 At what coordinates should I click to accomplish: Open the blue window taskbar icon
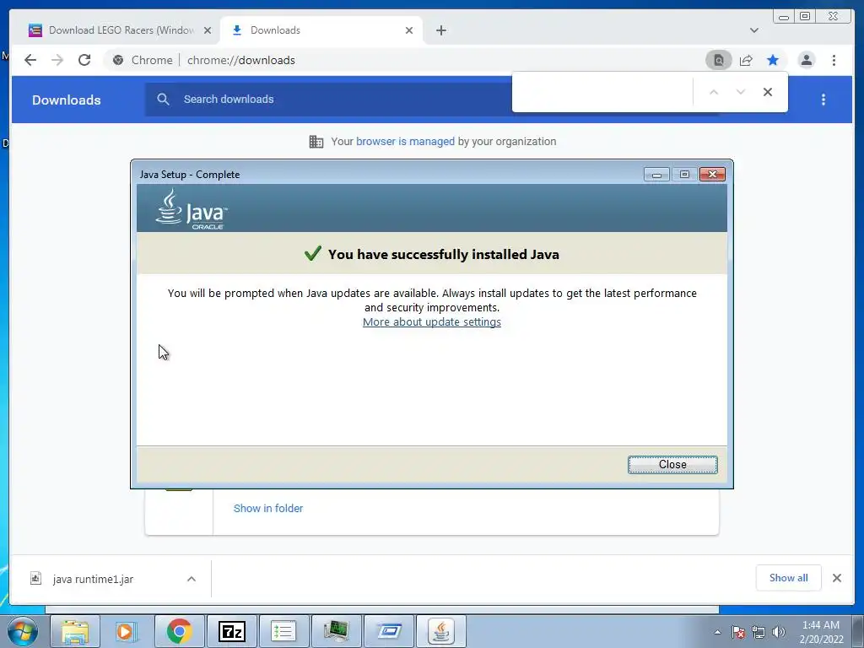(x=388, y=631)
